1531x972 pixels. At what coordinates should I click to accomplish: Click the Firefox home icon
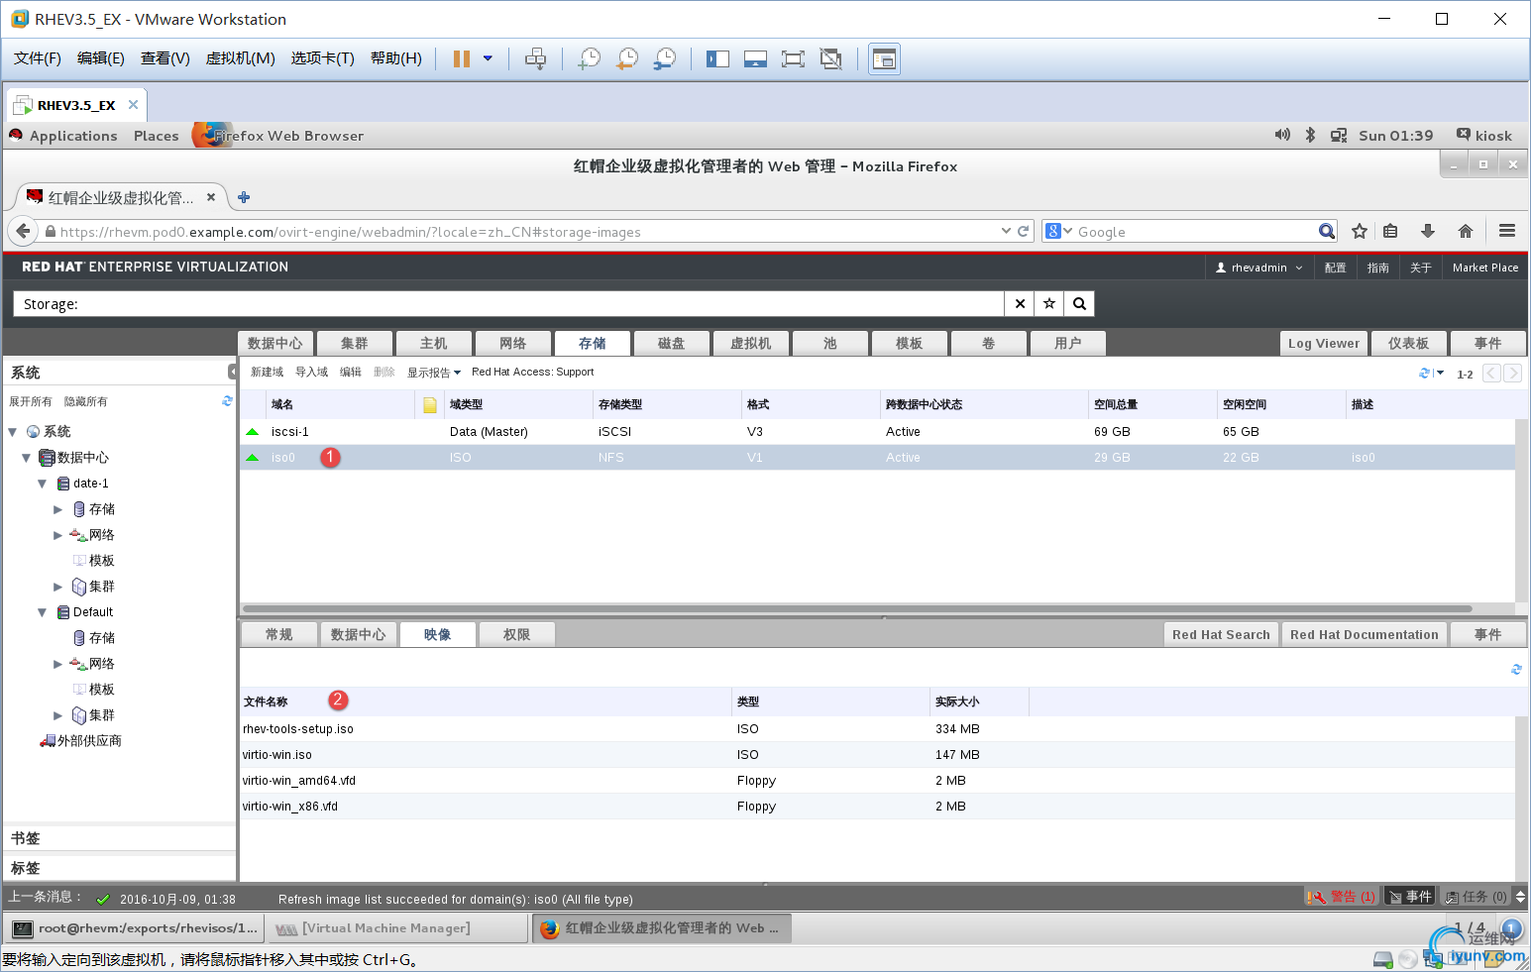point(1466,231)
